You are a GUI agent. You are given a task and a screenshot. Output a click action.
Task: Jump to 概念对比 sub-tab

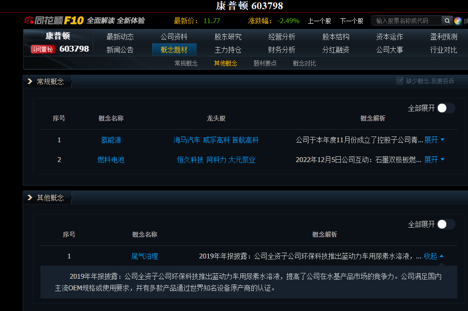(x=304, y=63)
